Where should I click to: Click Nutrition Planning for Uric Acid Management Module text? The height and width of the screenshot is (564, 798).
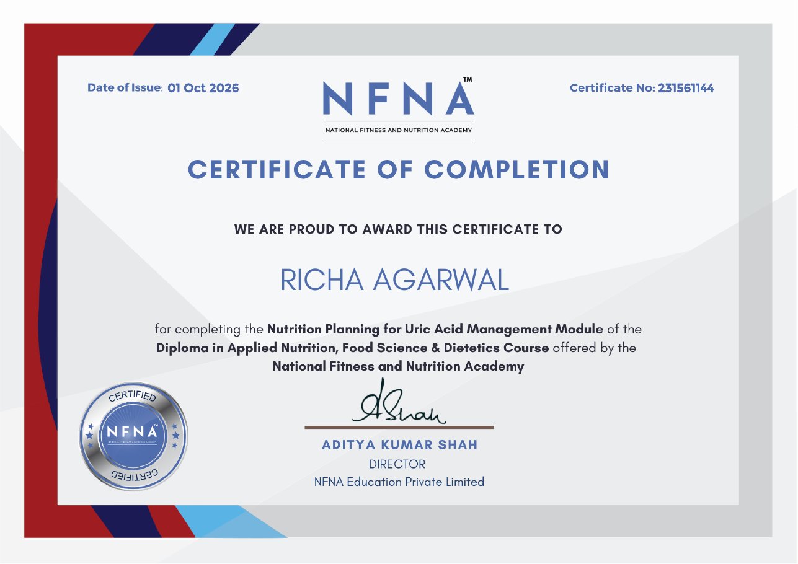point(435,328)
